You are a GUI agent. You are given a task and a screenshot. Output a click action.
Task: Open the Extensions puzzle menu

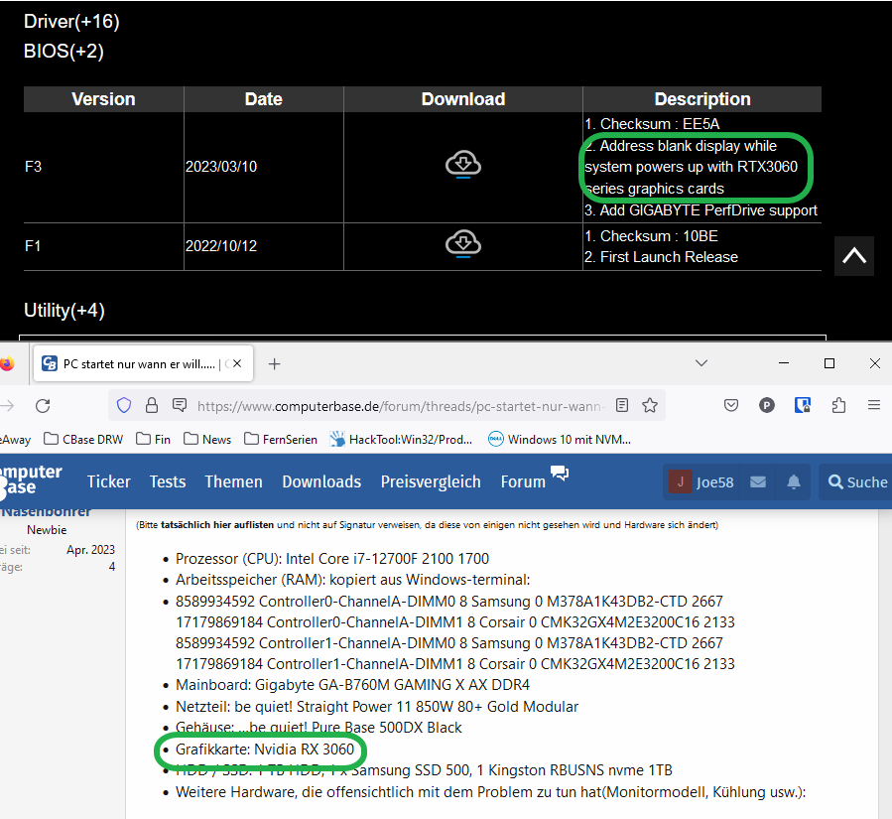coord(838,405)
